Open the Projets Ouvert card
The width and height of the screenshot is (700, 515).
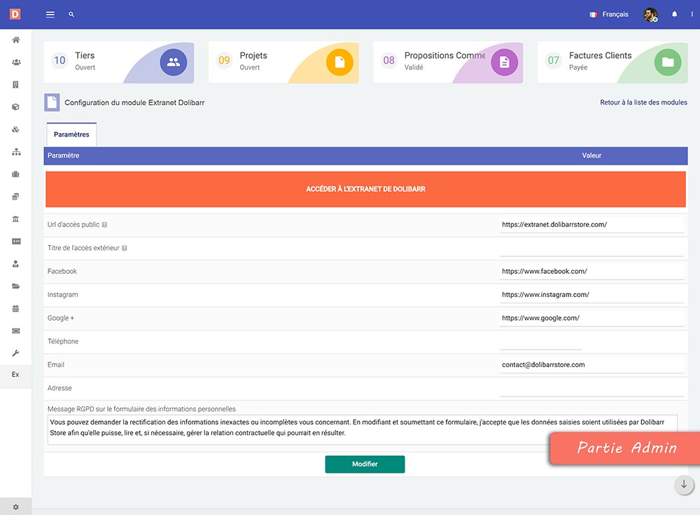click(x=283, y=62)
